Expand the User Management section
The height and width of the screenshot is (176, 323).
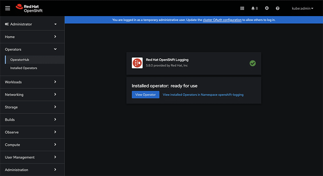coord(32,157)
